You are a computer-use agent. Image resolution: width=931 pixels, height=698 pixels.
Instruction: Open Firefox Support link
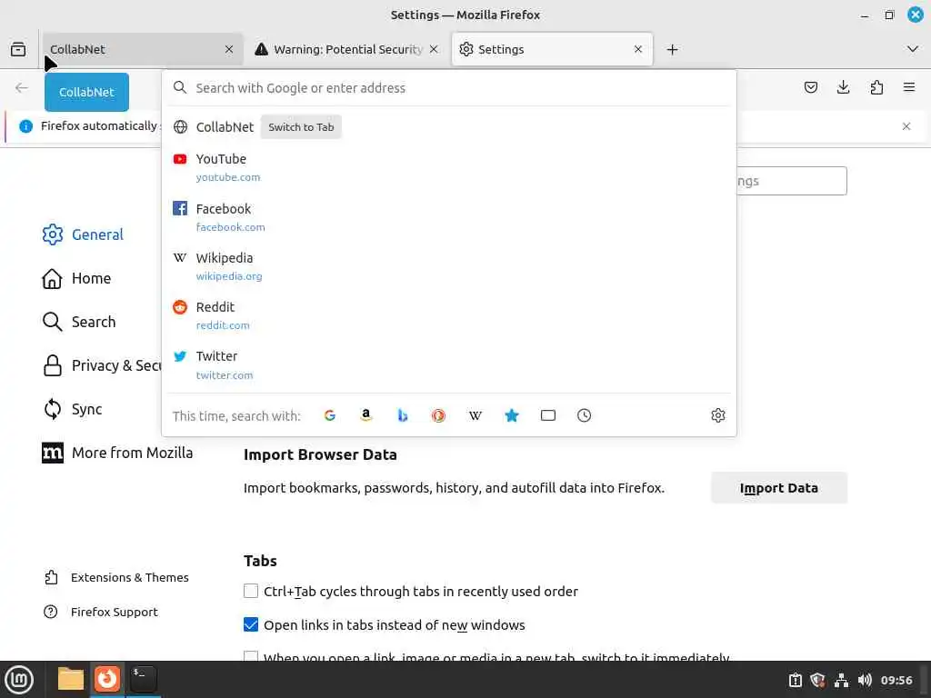[x=101, y=612]
